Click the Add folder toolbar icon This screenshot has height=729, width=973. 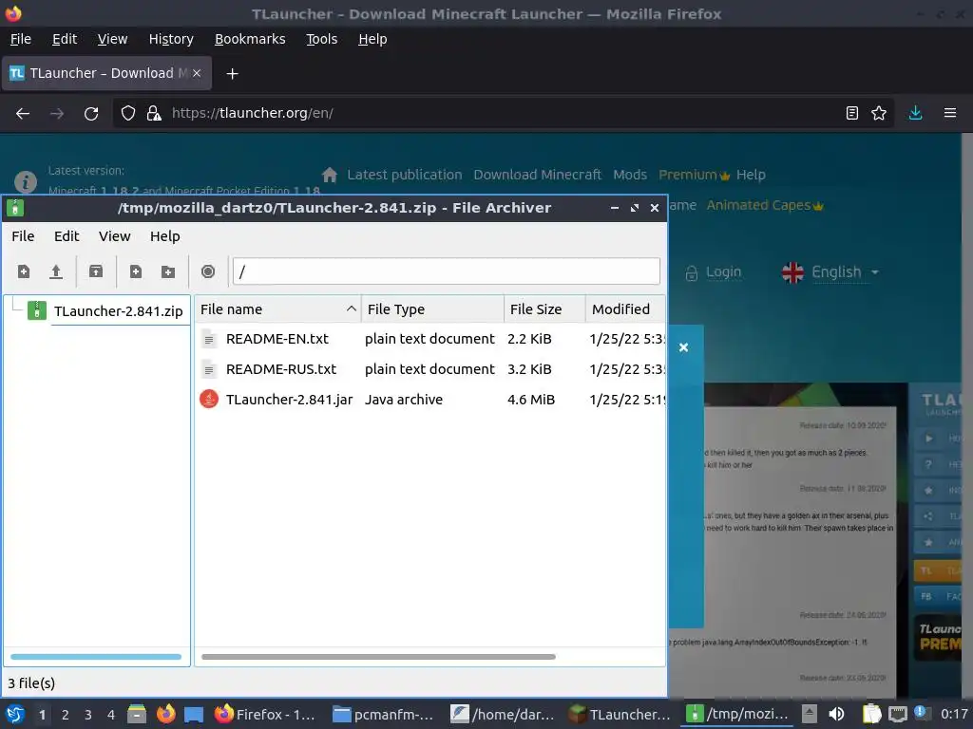point(167,271)
